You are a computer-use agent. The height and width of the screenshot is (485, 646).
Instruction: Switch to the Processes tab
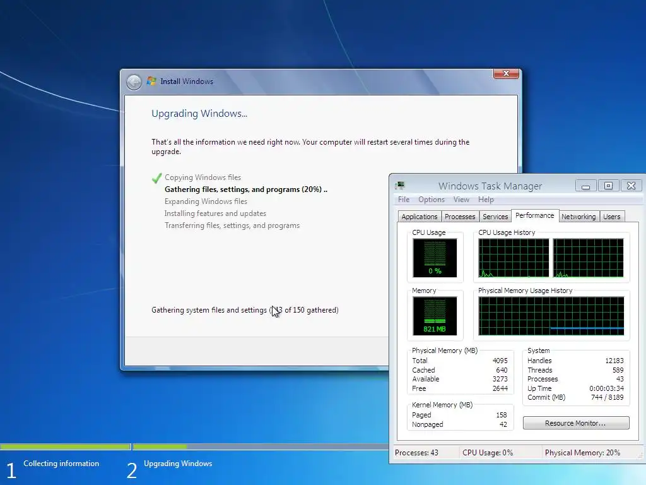[x=460, y=217]
